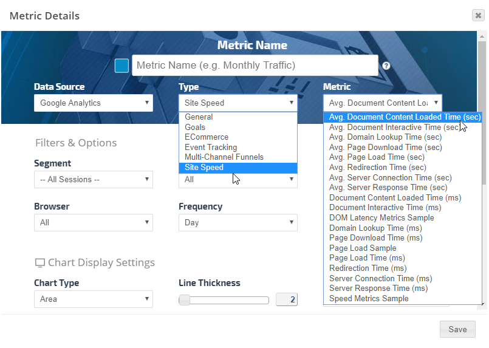Image resolution: width=489 pixels, height=348 pixels.
Task: Open the blue metric color swatch
Action: (x=121, y=66)
